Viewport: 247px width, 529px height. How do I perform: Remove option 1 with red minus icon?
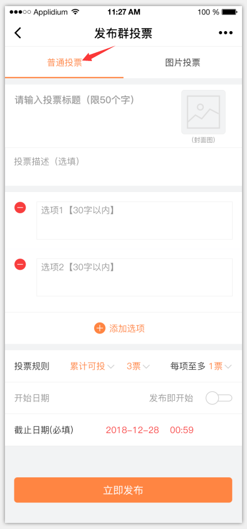click(20, 208)
